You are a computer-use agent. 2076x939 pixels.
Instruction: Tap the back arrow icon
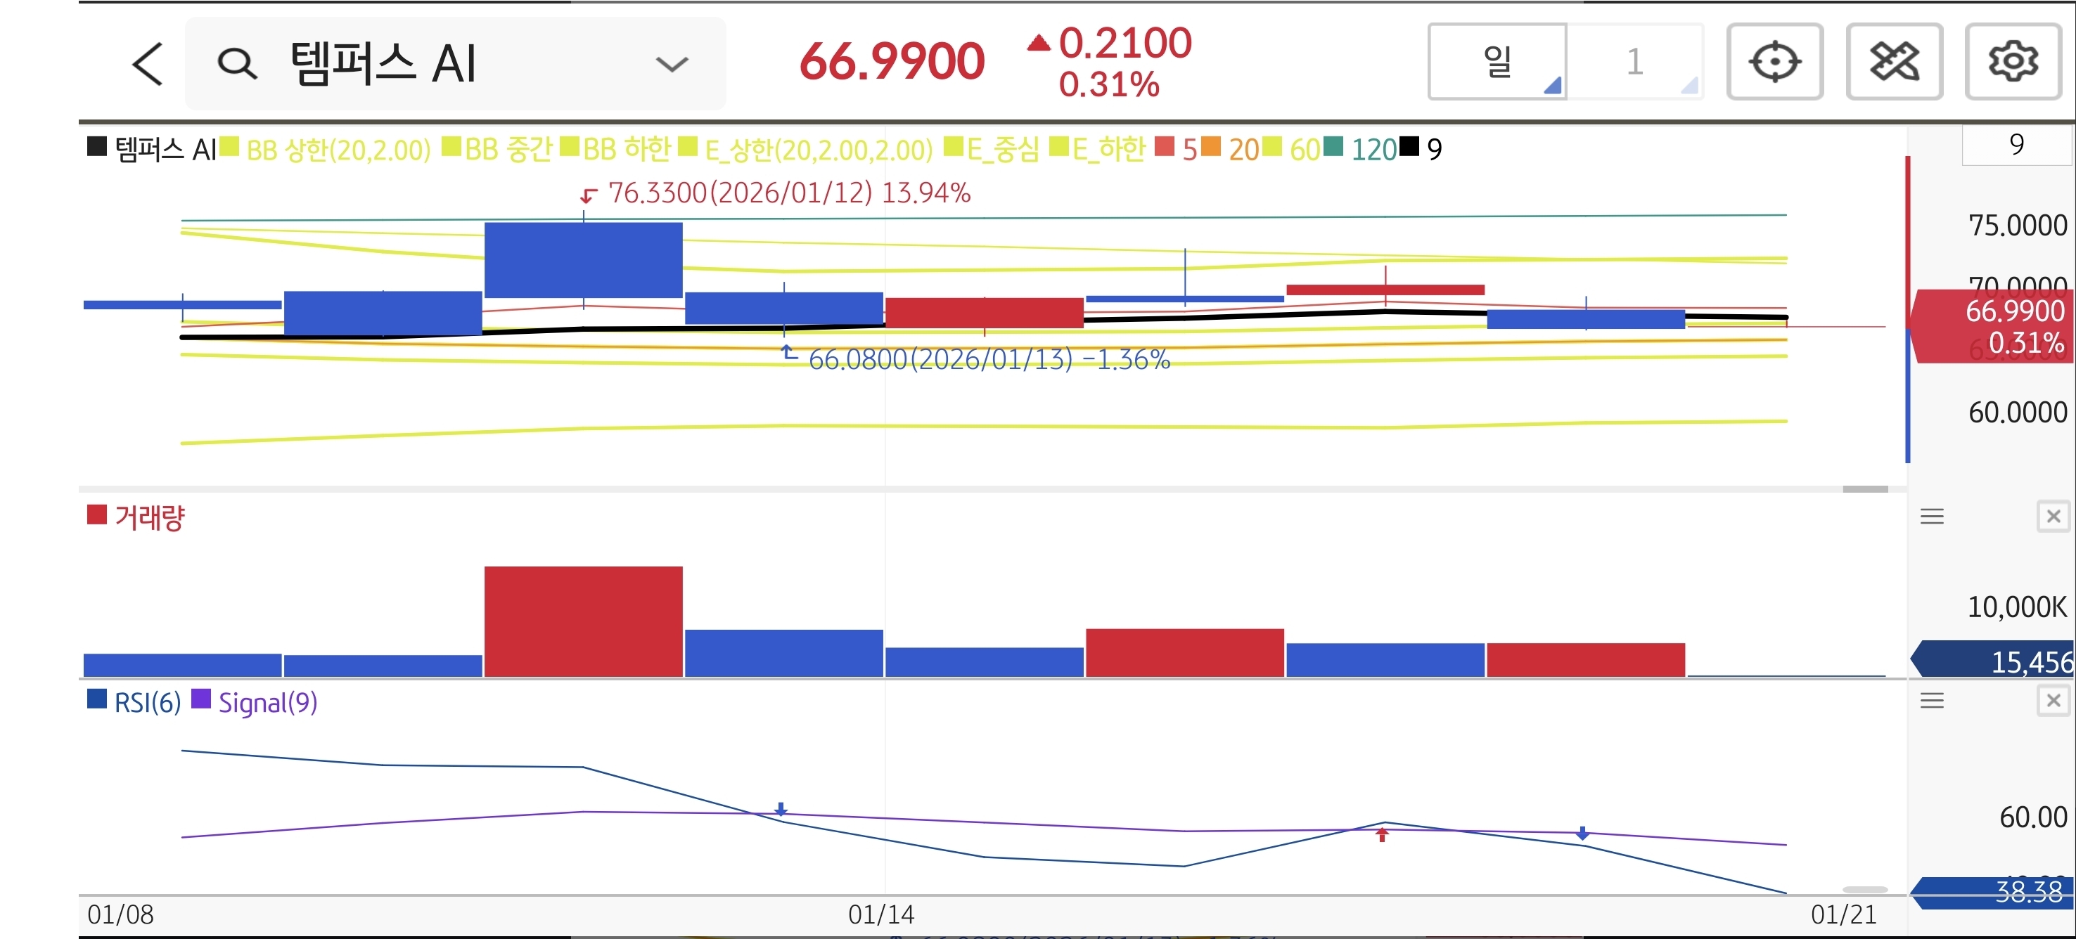(148, 64)
